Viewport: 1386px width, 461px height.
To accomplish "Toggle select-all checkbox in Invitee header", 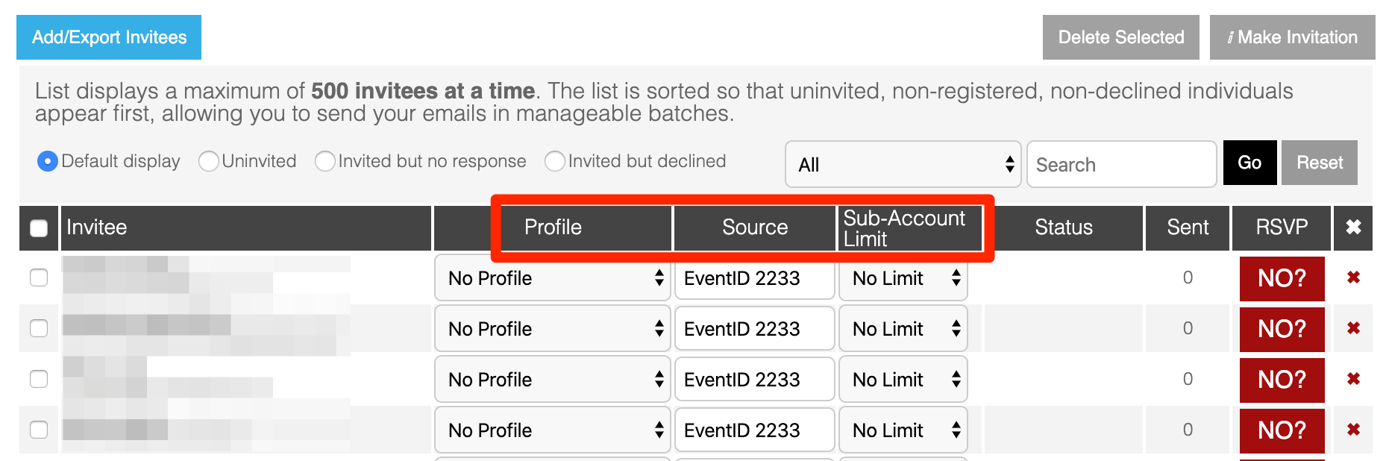I will [39, 228].
